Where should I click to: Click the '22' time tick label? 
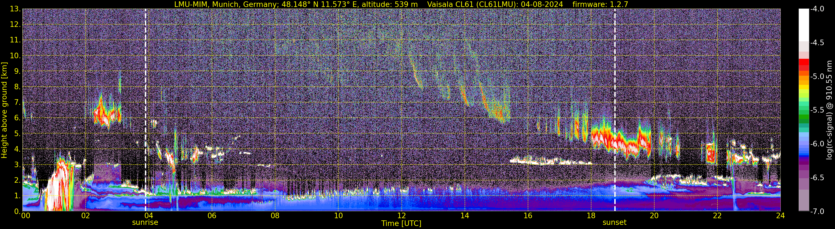[717, 216]
